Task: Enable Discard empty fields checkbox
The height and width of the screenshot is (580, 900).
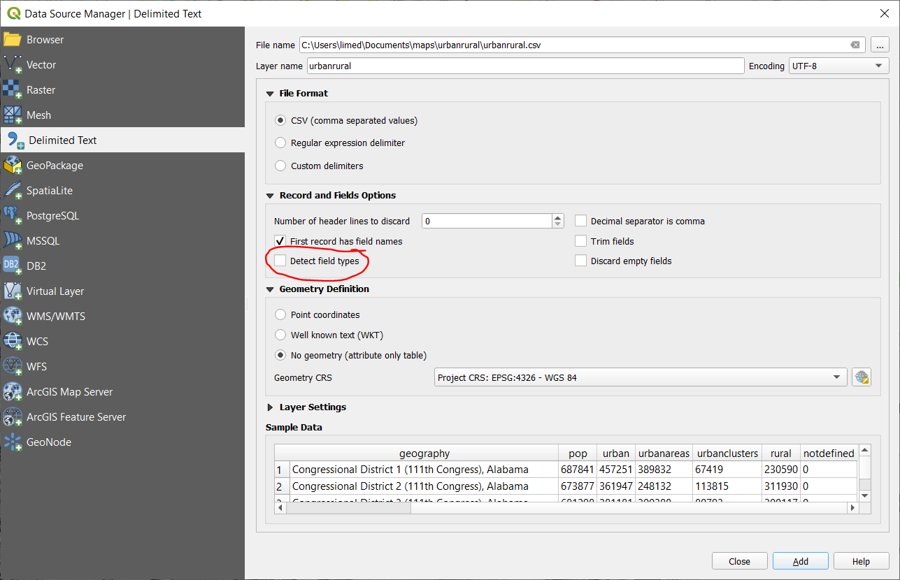Action: pyautogui.click(x=580, y=261)
